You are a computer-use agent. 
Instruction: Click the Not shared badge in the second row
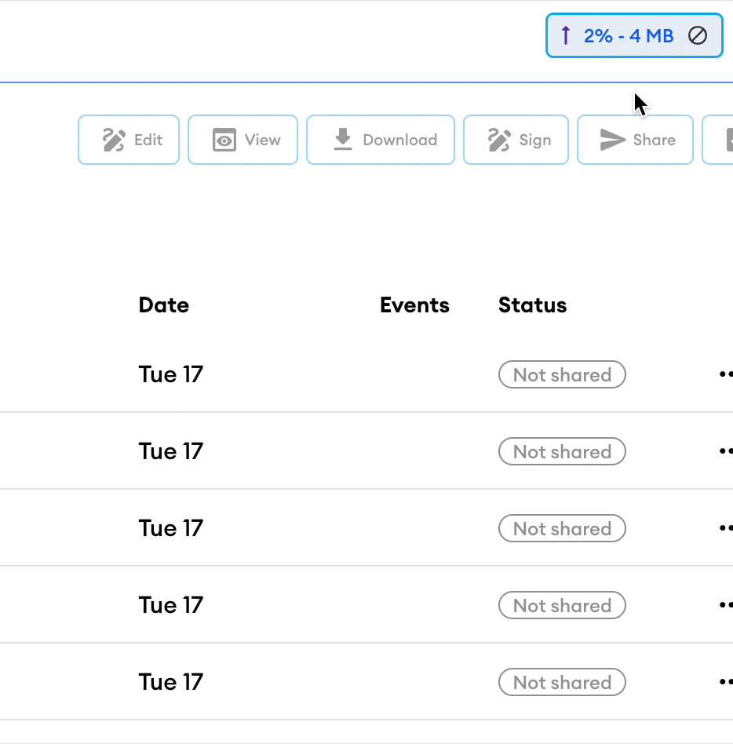tap(562, 451)
